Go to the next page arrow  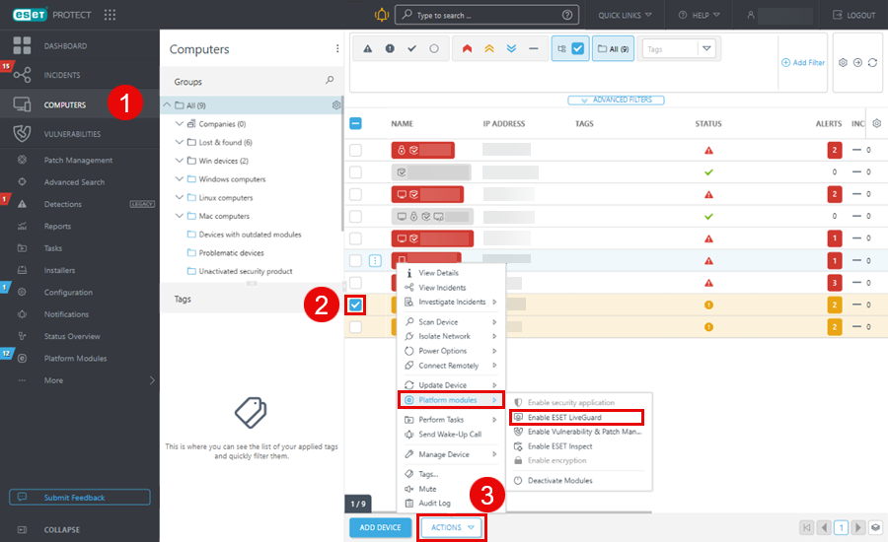pos(858,527)
